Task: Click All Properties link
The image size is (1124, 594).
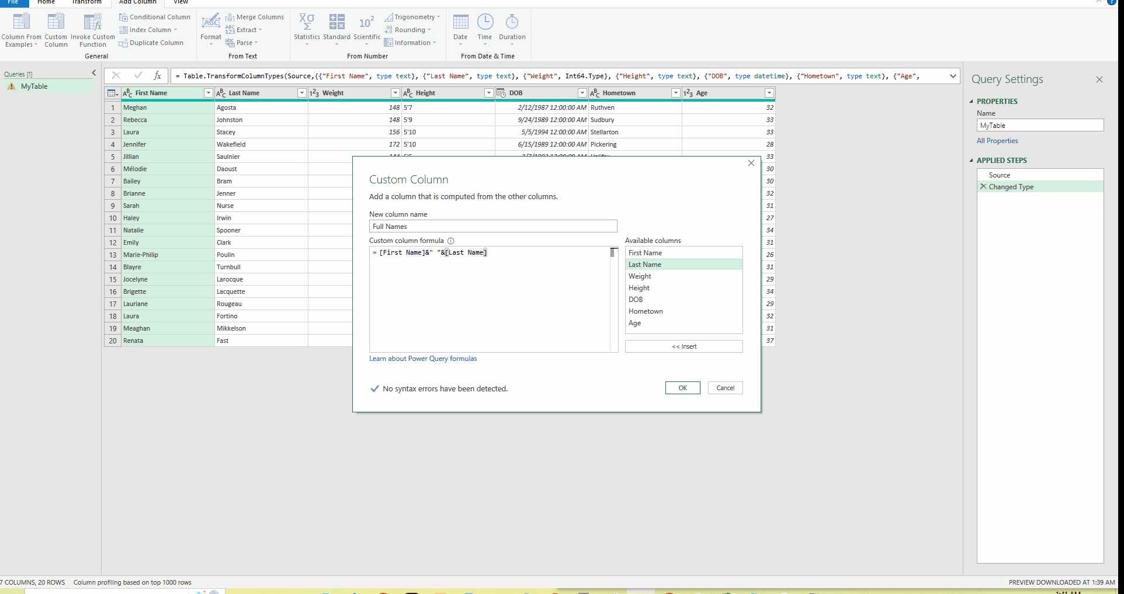Action: (x=997, y=141)
